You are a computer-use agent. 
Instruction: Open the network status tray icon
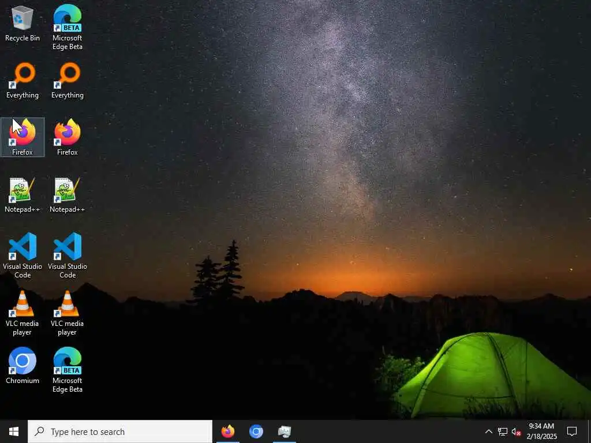pos(503,431)
